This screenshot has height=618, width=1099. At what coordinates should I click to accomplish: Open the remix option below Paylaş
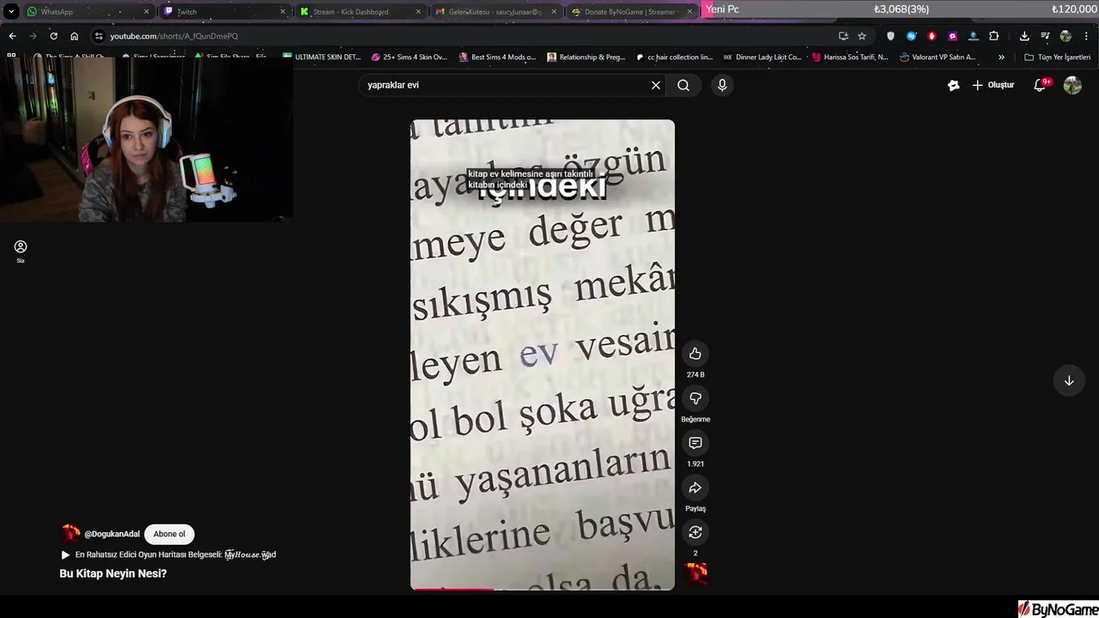(x=695, y=532)
